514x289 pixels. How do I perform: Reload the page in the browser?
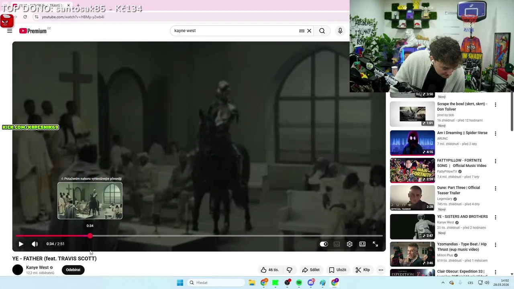[x=25, y=17]
